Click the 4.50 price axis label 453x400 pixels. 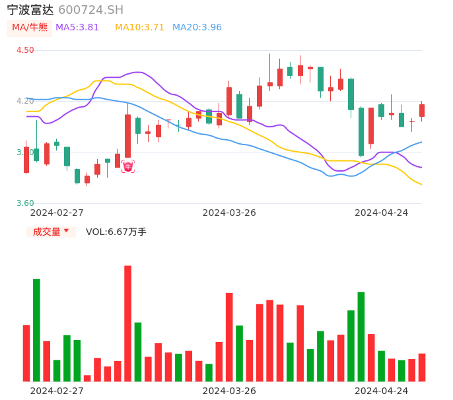[25, 50]
